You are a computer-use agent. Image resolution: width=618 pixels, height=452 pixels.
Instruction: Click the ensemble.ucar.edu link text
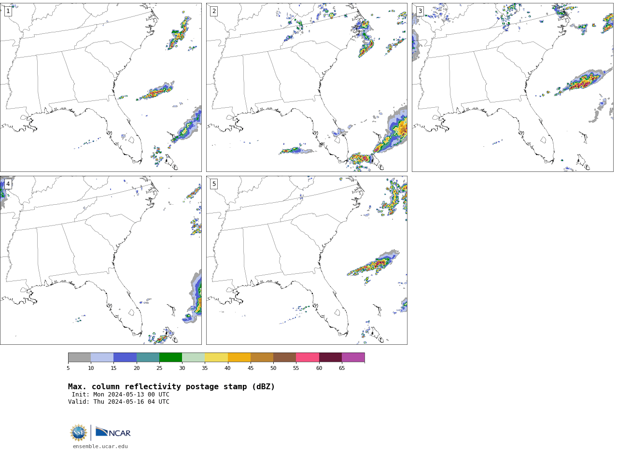point(100,447)
